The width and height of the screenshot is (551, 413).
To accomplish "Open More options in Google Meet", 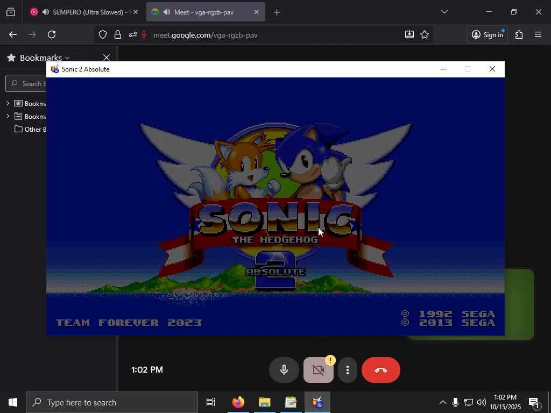I will 347,370.
